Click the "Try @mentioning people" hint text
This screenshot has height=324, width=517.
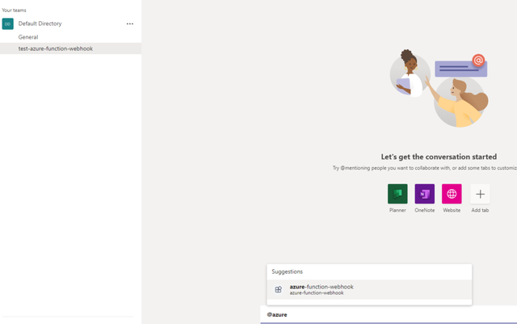point(425,168)
